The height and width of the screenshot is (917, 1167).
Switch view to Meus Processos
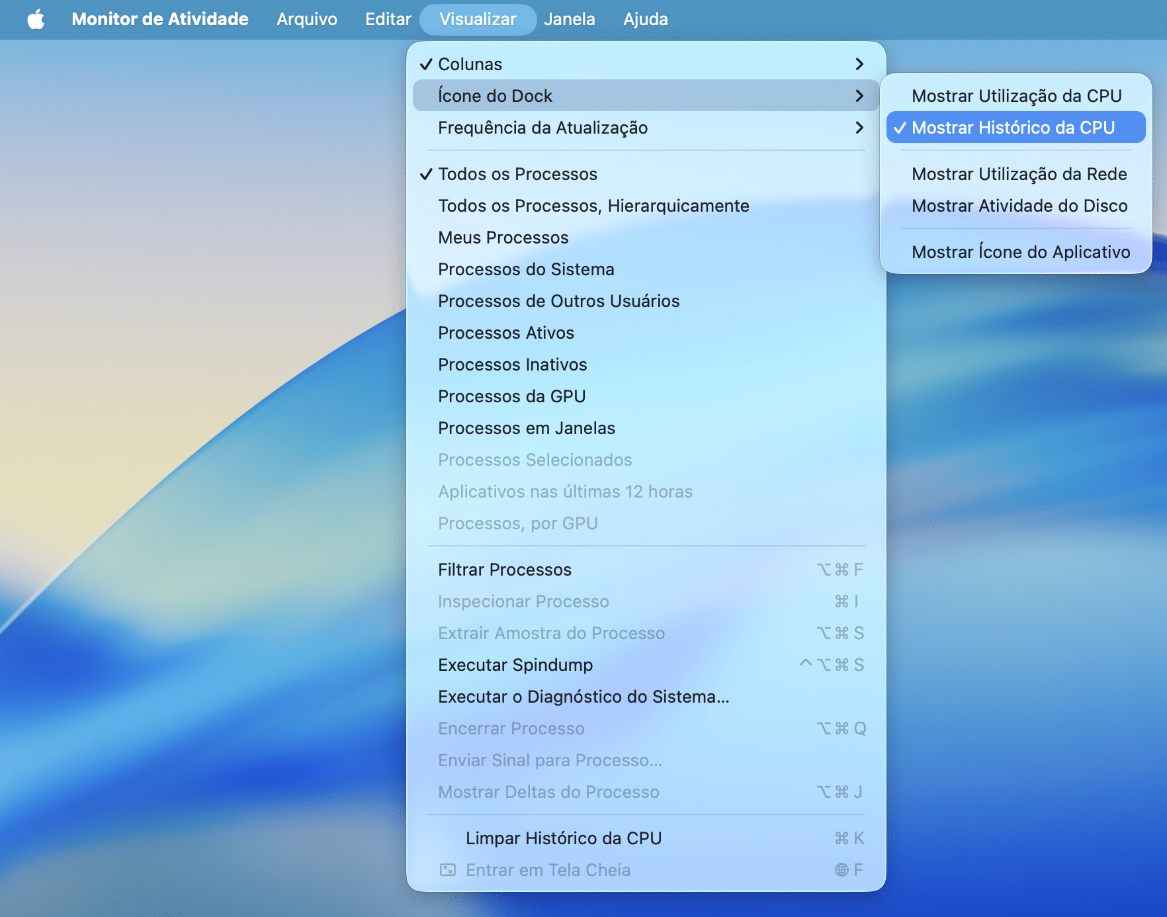point(503,238)
